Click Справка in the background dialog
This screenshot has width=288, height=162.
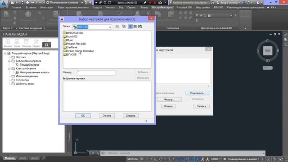click(201, 106)
